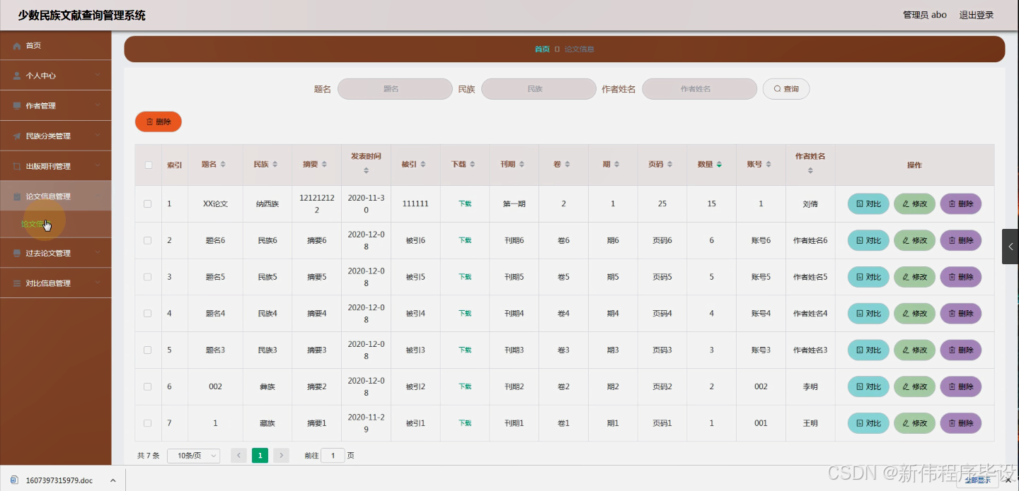Sort by the 刊期 column arrows
Viewport: 1019px width, 491px height.
pos(522,165)
